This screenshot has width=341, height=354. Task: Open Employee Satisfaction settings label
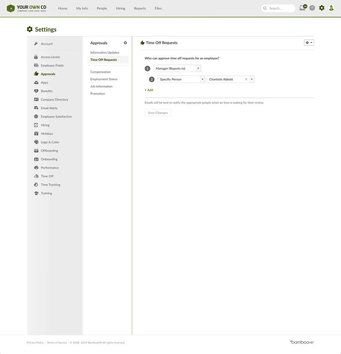pos(56,117)
